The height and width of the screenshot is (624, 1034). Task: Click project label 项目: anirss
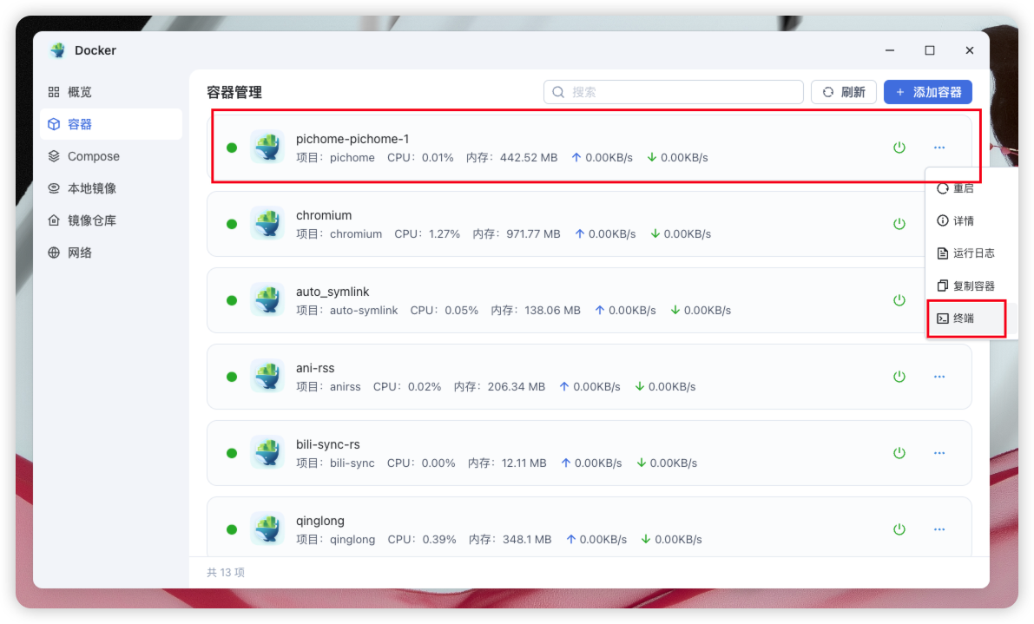click(x=328, y=387)
